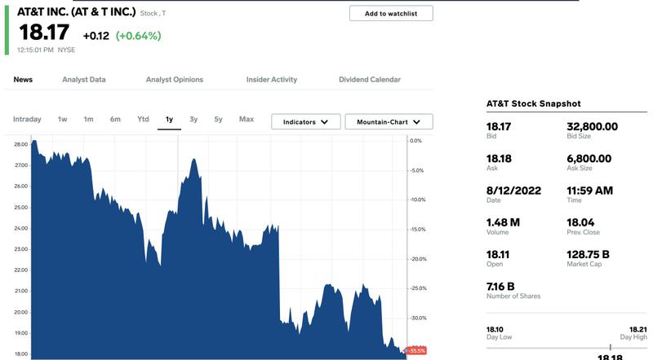This screenshot has height=360, width=653.
Task: Select the Ytd chart range
Action: pyautogui.click(x=143, y=119)
